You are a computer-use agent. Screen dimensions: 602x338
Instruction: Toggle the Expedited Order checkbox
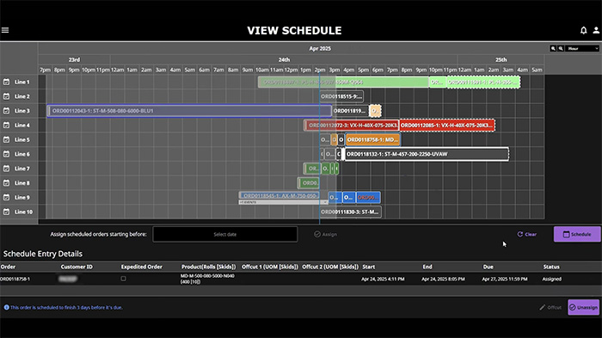[123, 279]
